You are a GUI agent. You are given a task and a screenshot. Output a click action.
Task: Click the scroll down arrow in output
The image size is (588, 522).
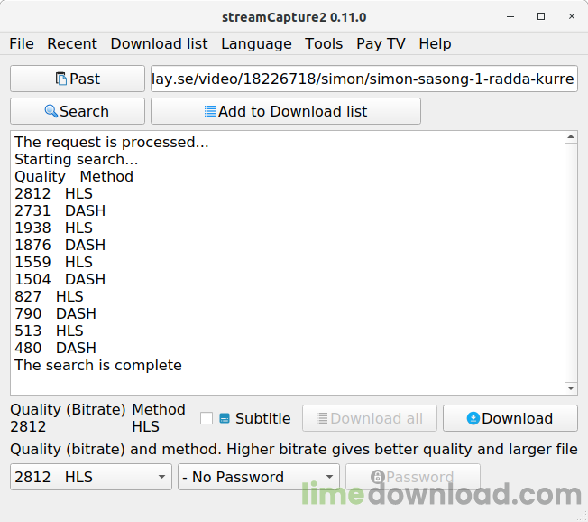pos(571,388)
